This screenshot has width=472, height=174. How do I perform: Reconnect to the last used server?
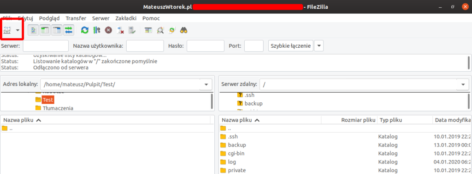click(132, 30)
